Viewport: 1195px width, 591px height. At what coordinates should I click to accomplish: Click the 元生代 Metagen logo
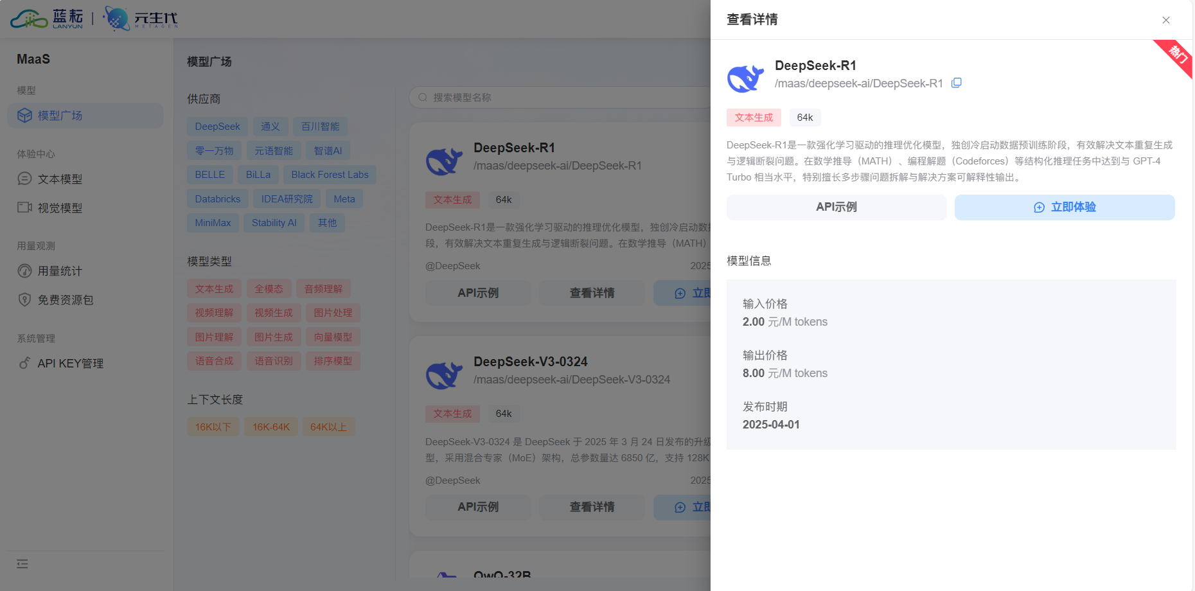140,18
